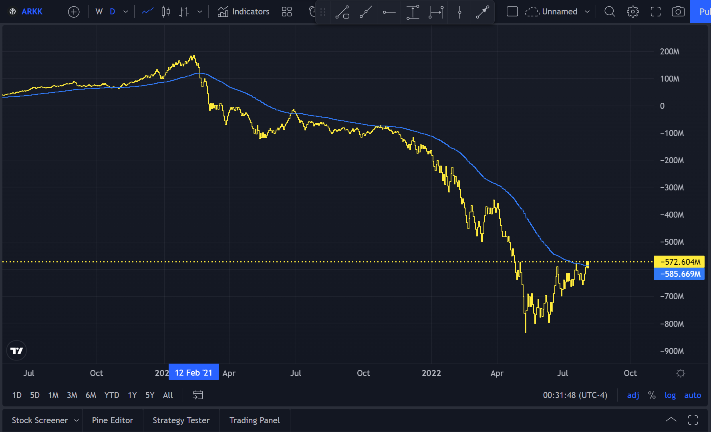711x432 pixels.
Task: Open the go-to-date calendar icon
Action: point(198,395)
